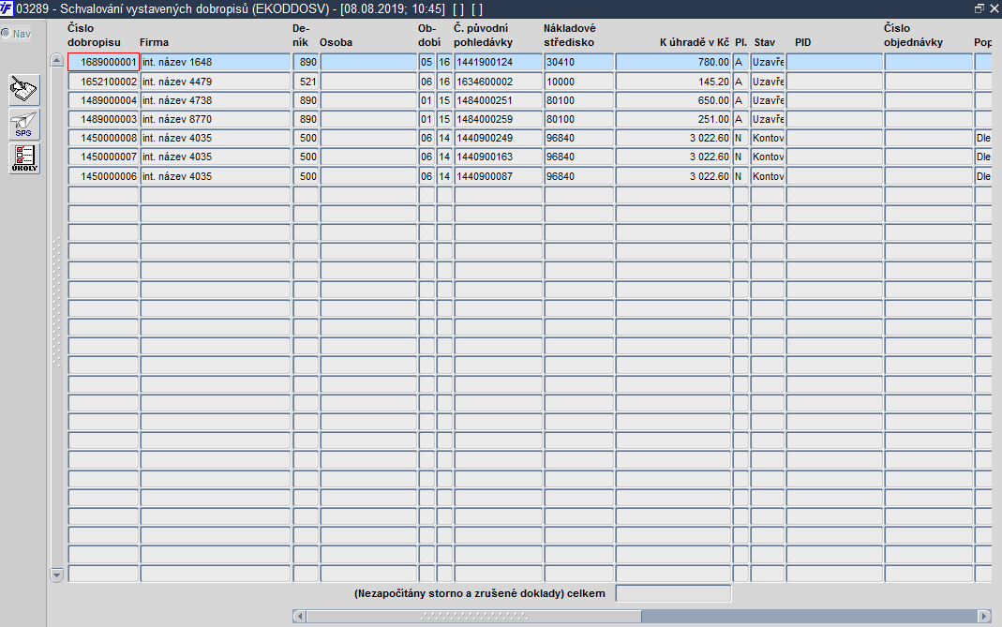Click the signing hand-with-pen icon in the sidebar
This screenshot has width=1002, height=627.
pyautogui.click(x=24, y=90)
